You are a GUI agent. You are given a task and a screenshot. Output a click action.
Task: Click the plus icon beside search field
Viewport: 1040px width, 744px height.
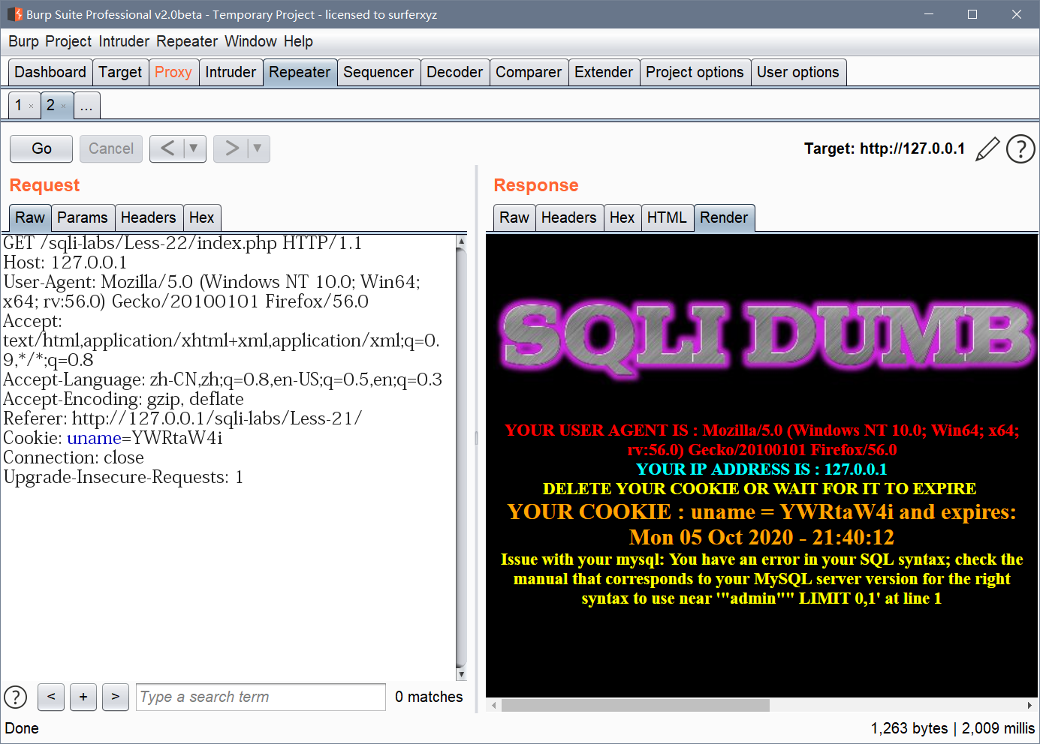[x=83, y=697]
